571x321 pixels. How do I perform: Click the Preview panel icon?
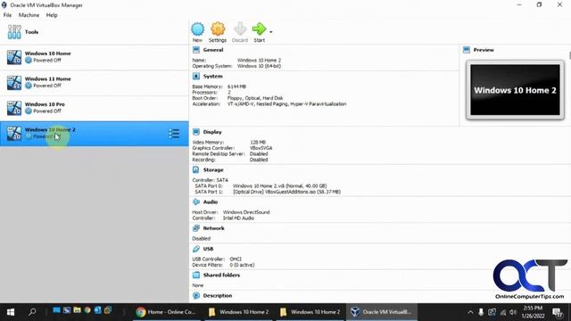click(467, 50)
